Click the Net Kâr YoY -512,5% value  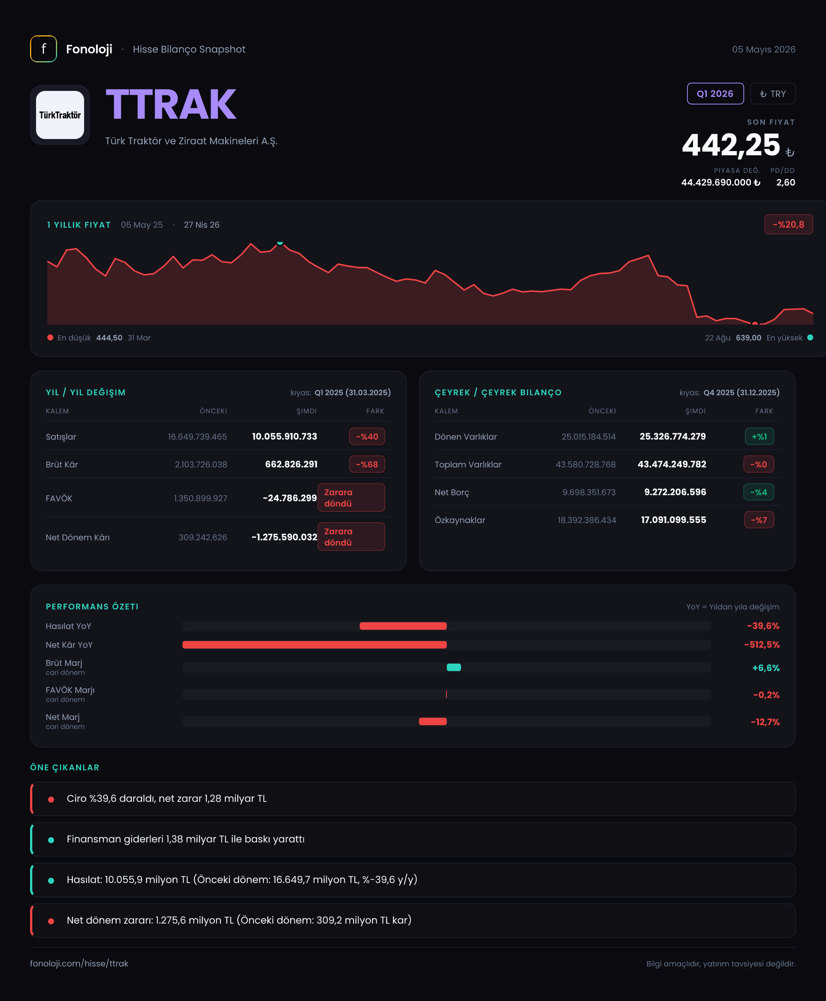point(762,645)
